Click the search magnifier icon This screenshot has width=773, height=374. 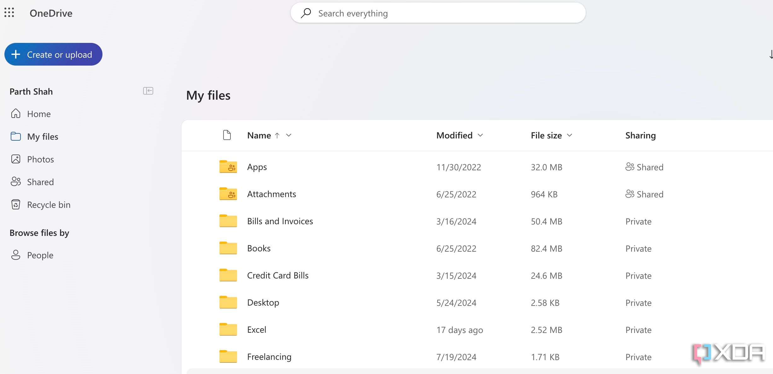[x=305, y=13]
